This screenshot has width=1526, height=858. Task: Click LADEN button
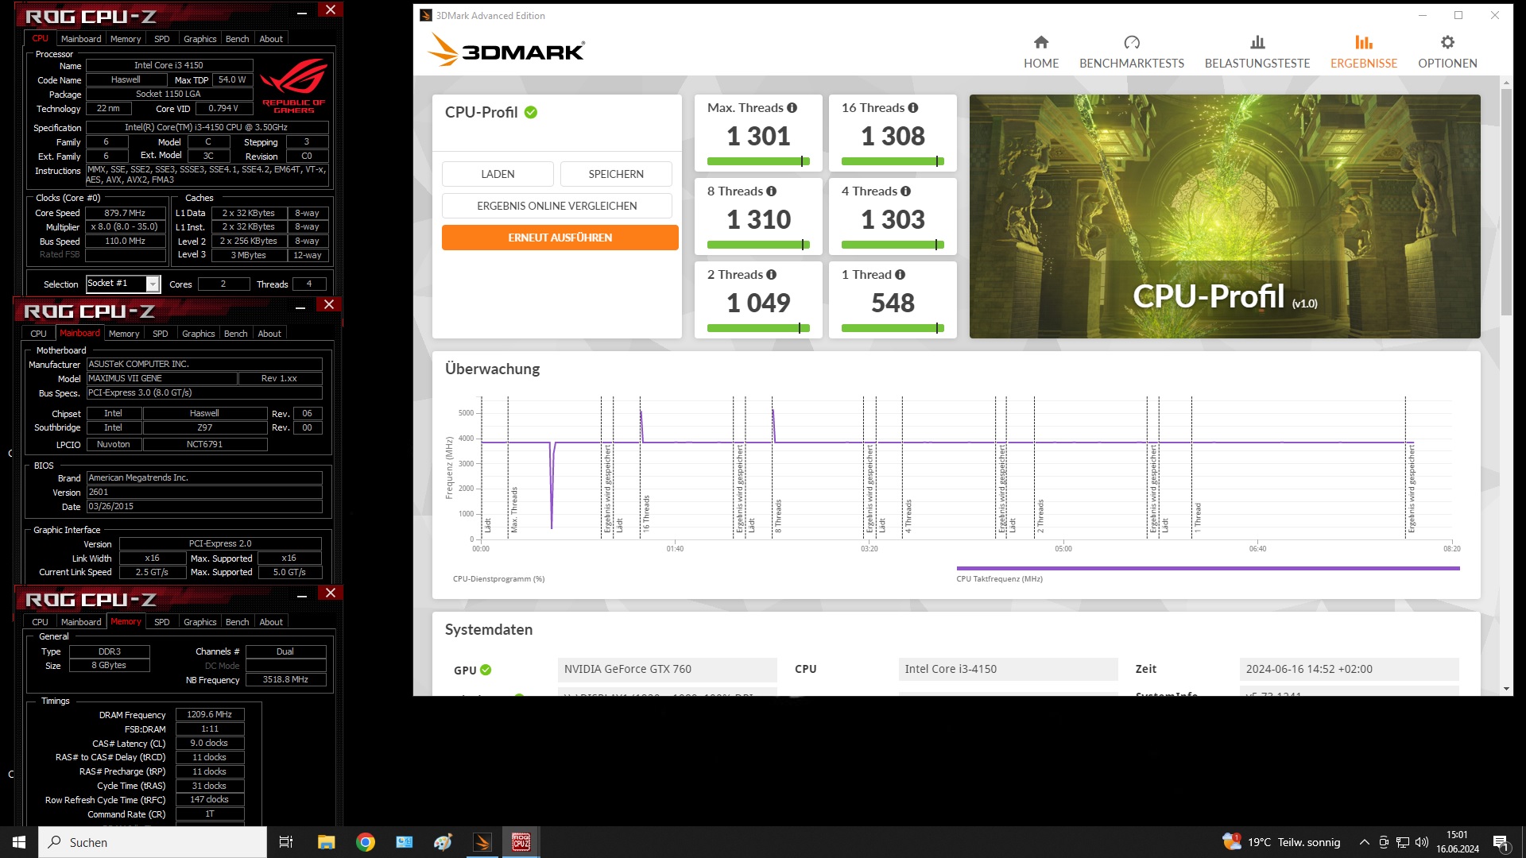click(498, 174)
